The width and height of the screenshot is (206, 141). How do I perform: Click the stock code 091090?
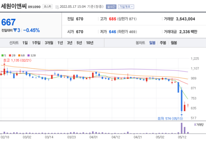pos(34,7)
